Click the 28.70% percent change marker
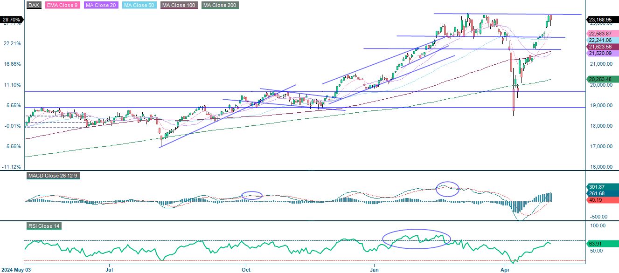Viewport: 619px width, 273px height. tap(11, 20)
